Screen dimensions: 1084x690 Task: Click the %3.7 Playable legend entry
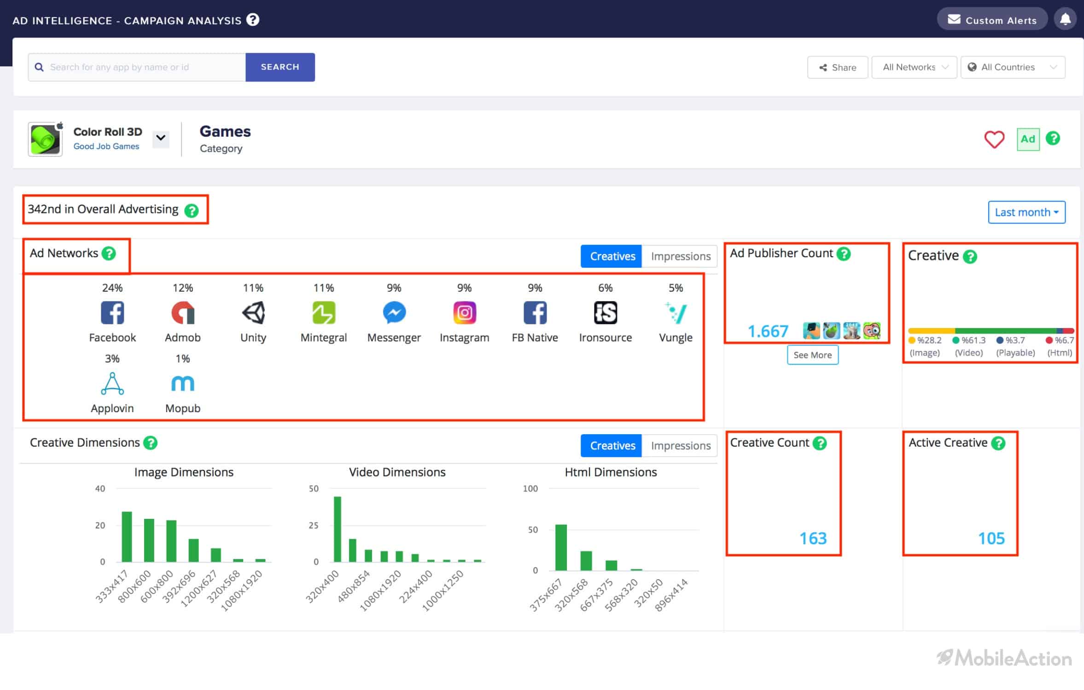point(1015,346)
